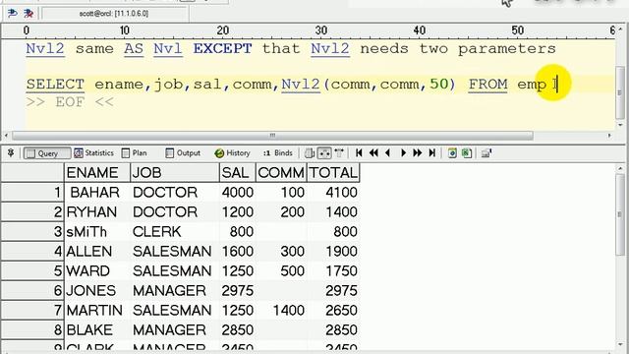
Task: Click the 2650 total cell
Action: point(333,311)
